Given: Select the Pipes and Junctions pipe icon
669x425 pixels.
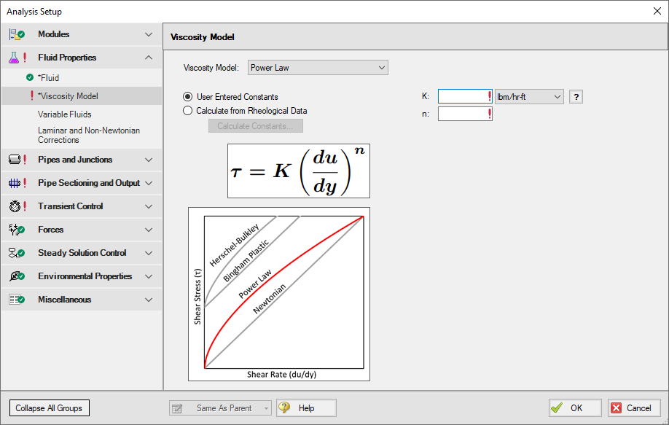Looking at the screenshot, I should tap(15, 160).
